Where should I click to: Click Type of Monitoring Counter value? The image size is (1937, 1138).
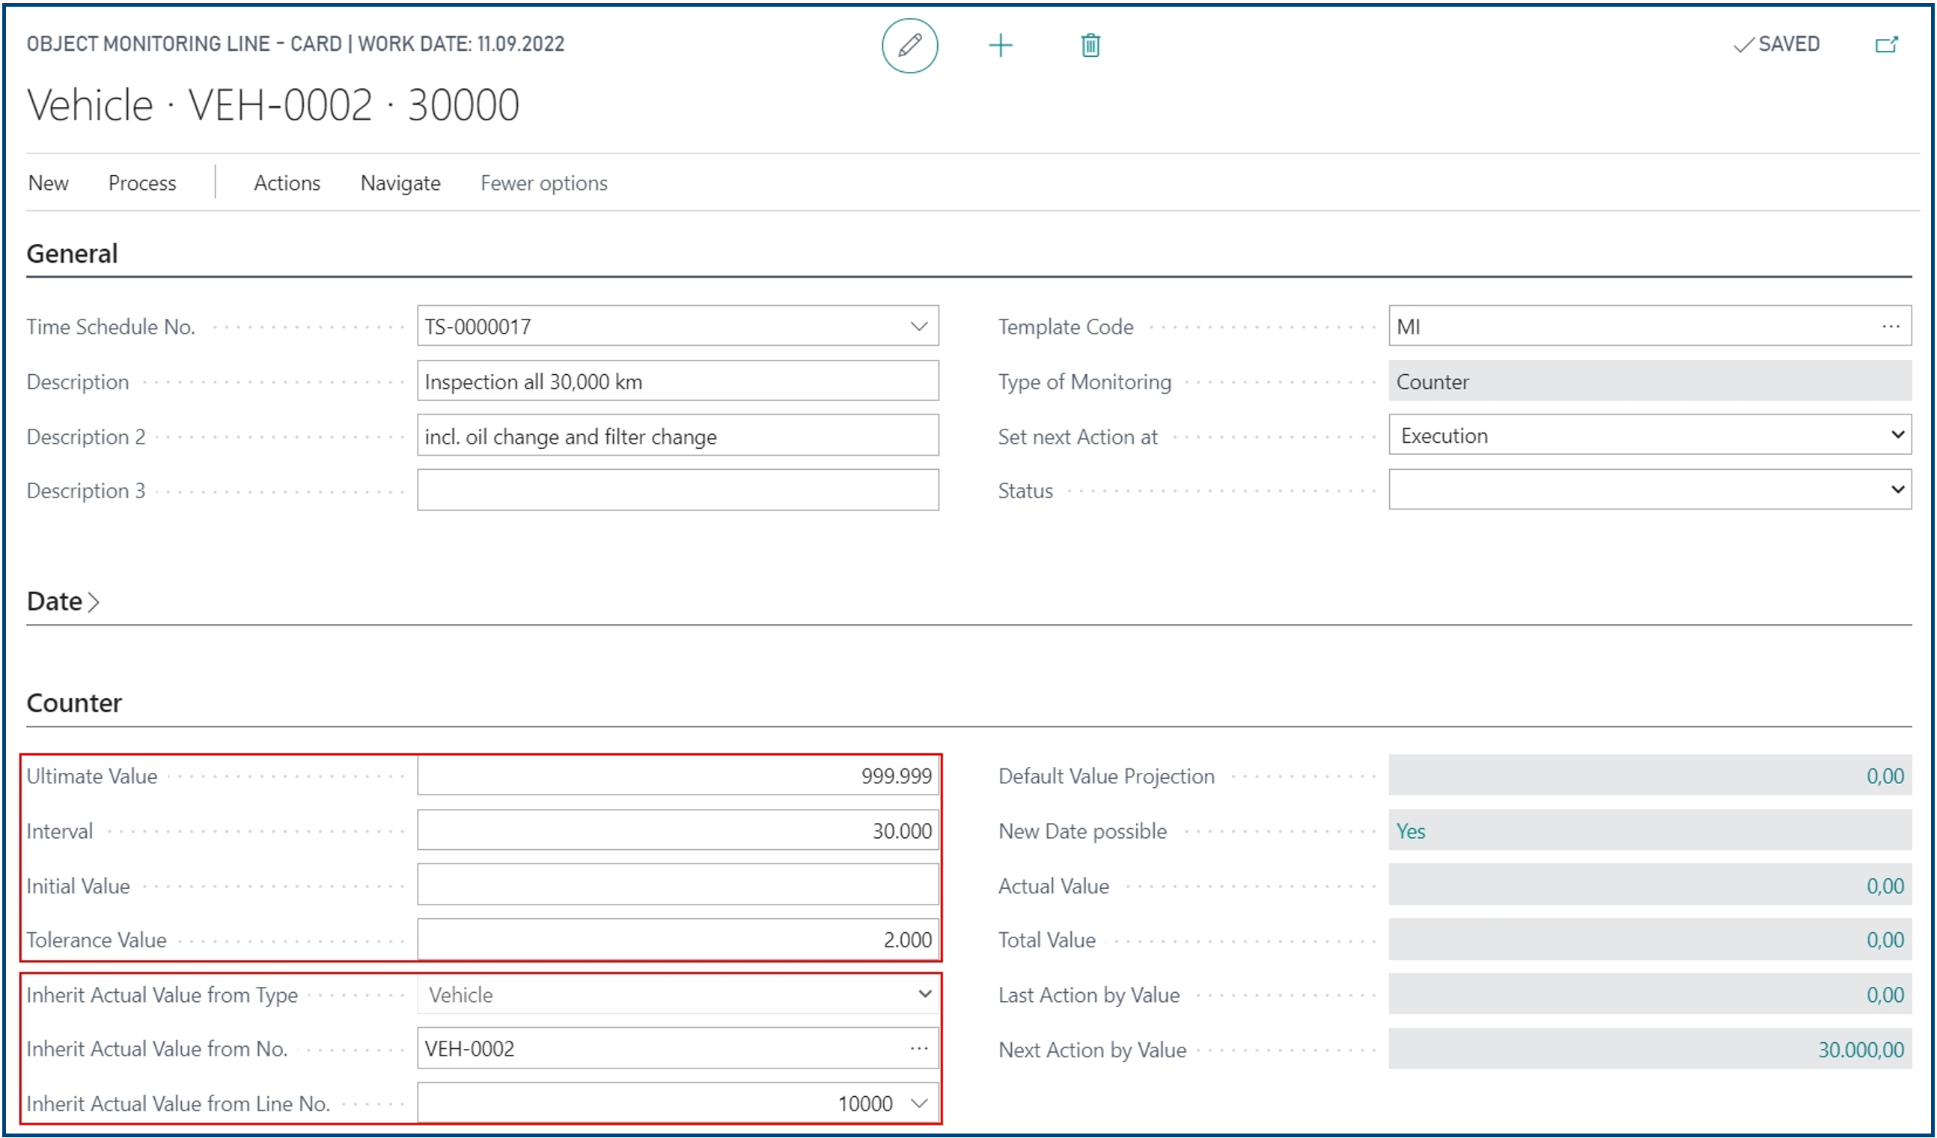[1650, 381]
